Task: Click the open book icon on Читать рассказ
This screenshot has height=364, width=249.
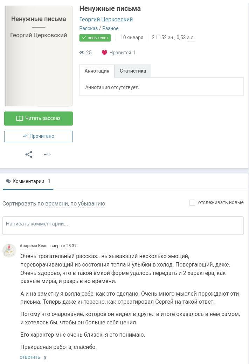Action: [20, 119]
